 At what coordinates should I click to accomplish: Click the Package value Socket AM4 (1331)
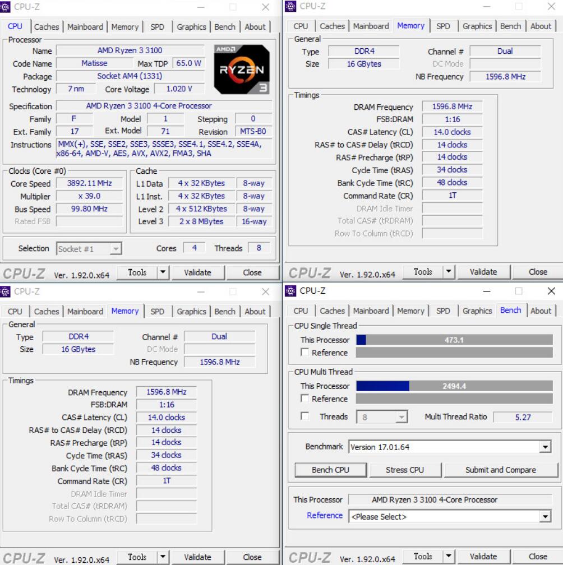click(130, 76)
